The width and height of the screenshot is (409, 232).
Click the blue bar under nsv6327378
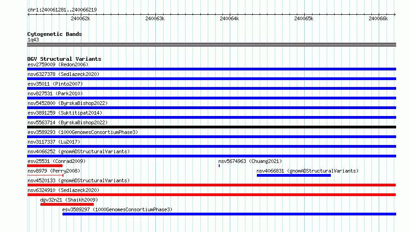click(x=211, y=79)
